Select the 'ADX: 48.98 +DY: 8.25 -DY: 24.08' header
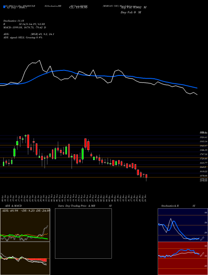The height and width of the screenshot is (275, 208). pos(26,210)
